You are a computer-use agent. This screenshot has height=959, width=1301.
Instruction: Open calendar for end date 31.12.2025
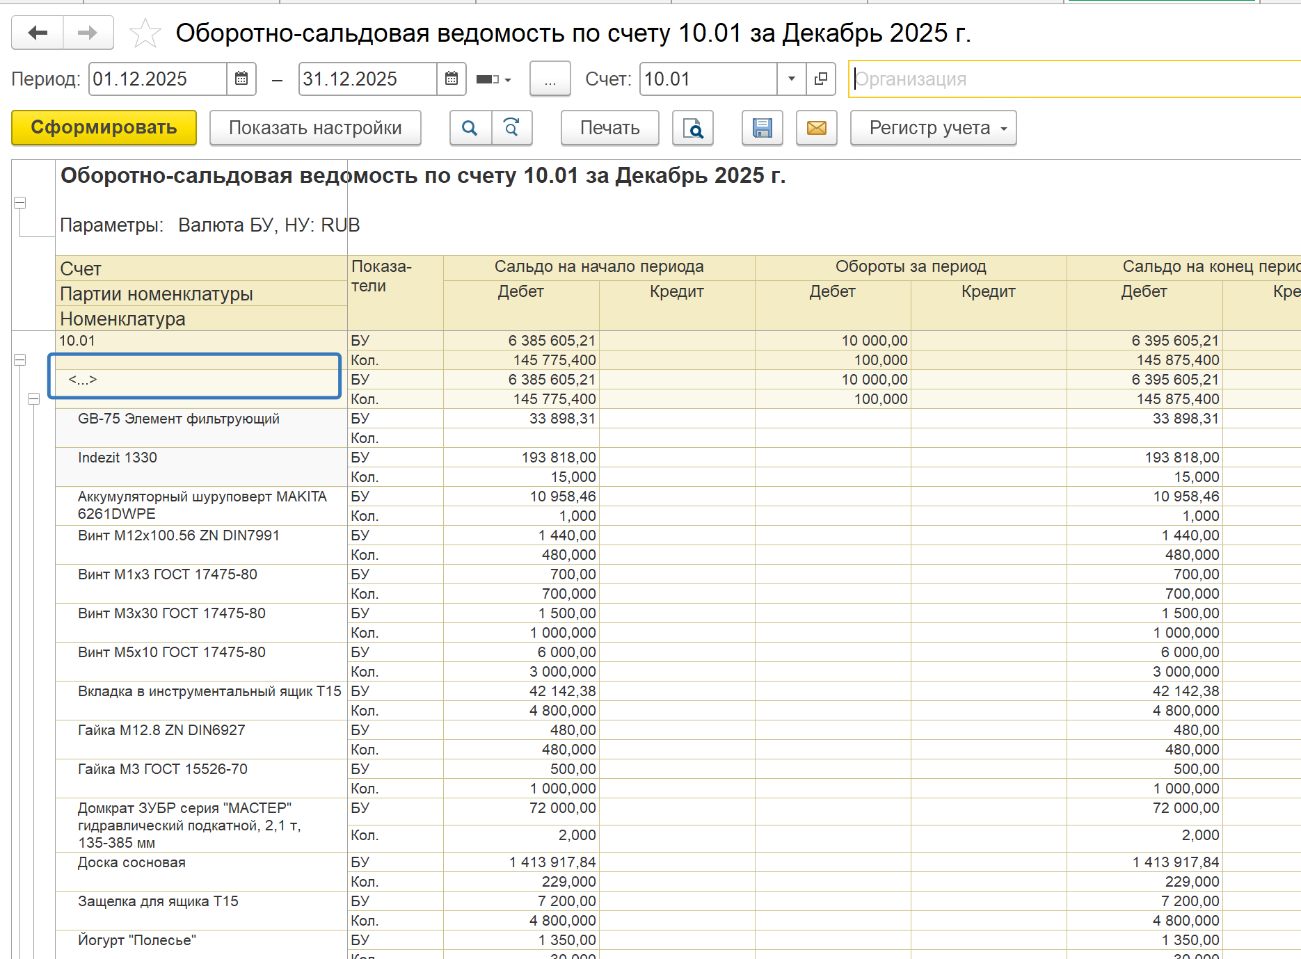point(452,79)
